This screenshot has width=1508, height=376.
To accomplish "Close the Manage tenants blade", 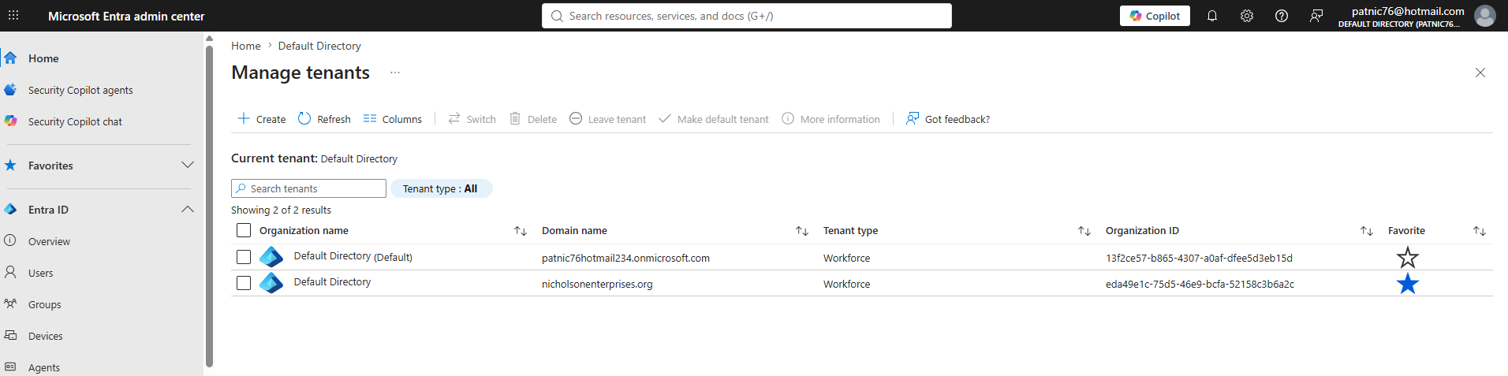I will (x=1480, y=73).
